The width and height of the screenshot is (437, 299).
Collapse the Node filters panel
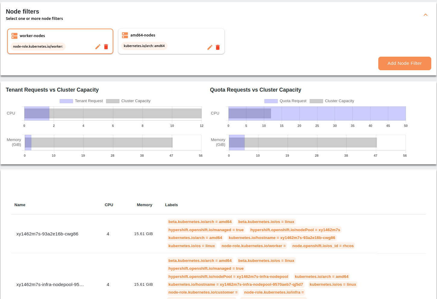click(425, 15)
